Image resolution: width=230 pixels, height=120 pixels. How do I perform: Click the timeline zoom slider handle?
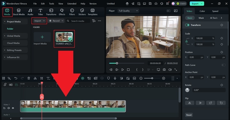pyautogui.click(x=152, y=78)
